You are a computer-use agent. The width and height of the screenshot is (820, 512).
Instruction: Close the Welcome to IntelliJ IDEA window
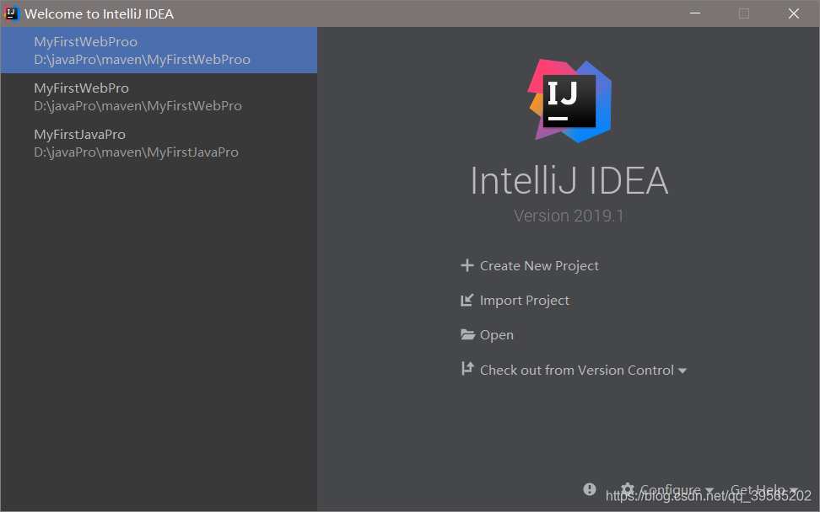793,13
